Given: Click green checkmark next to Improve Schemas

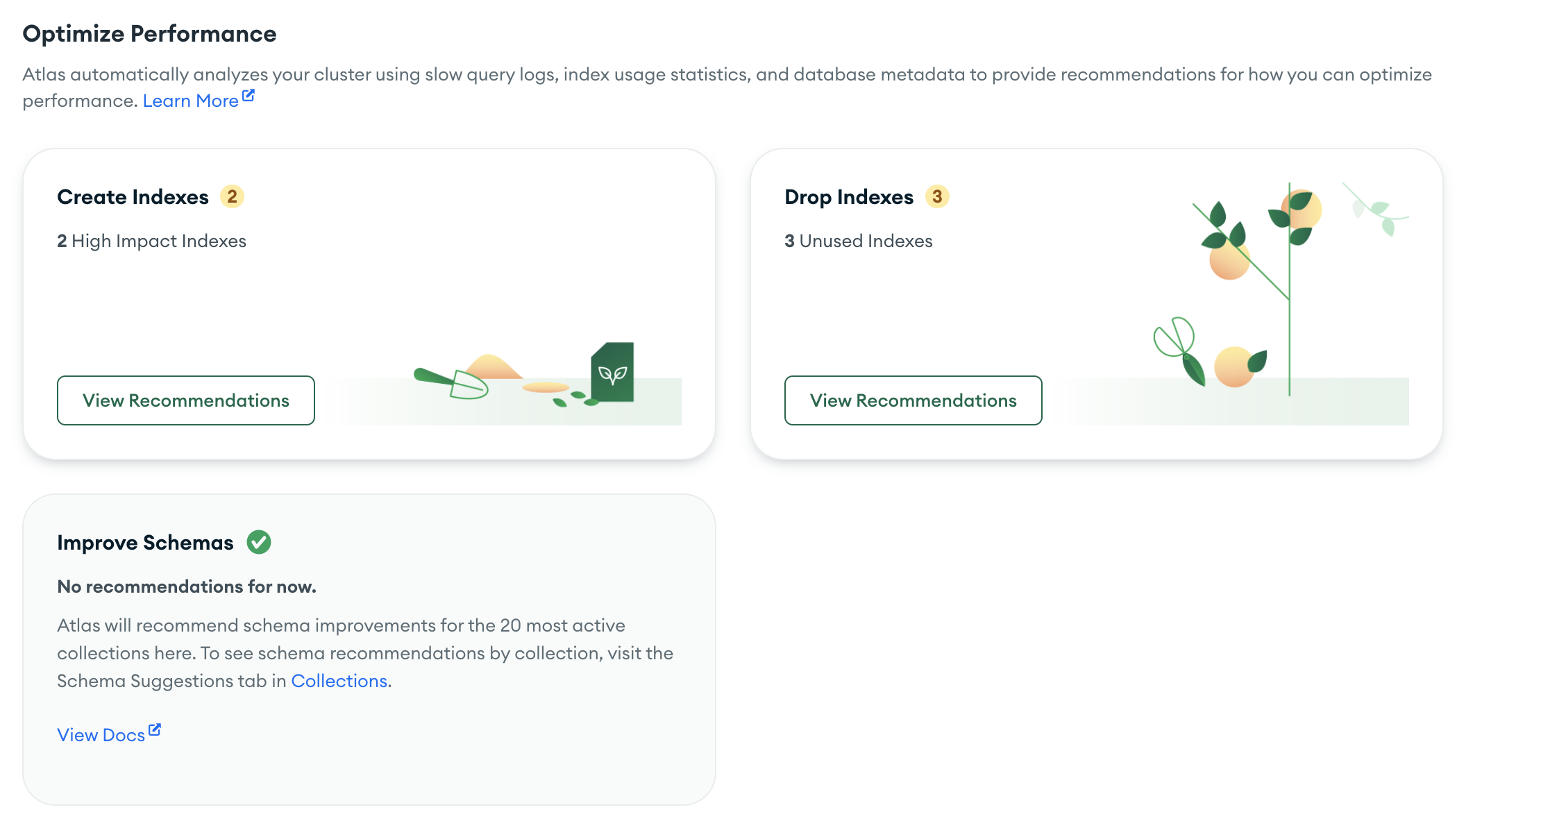Looking at the screenshot, I should tap(259, 542).
